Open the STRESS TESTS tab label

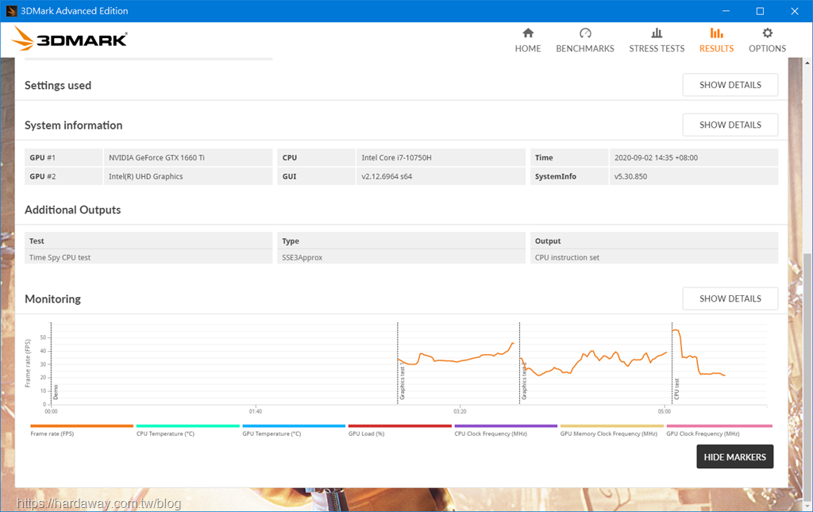[657, 48]
